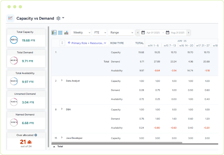224x155 pixels.
Task: Click the Data Analyst role name
Action: (x=73, y=81)
